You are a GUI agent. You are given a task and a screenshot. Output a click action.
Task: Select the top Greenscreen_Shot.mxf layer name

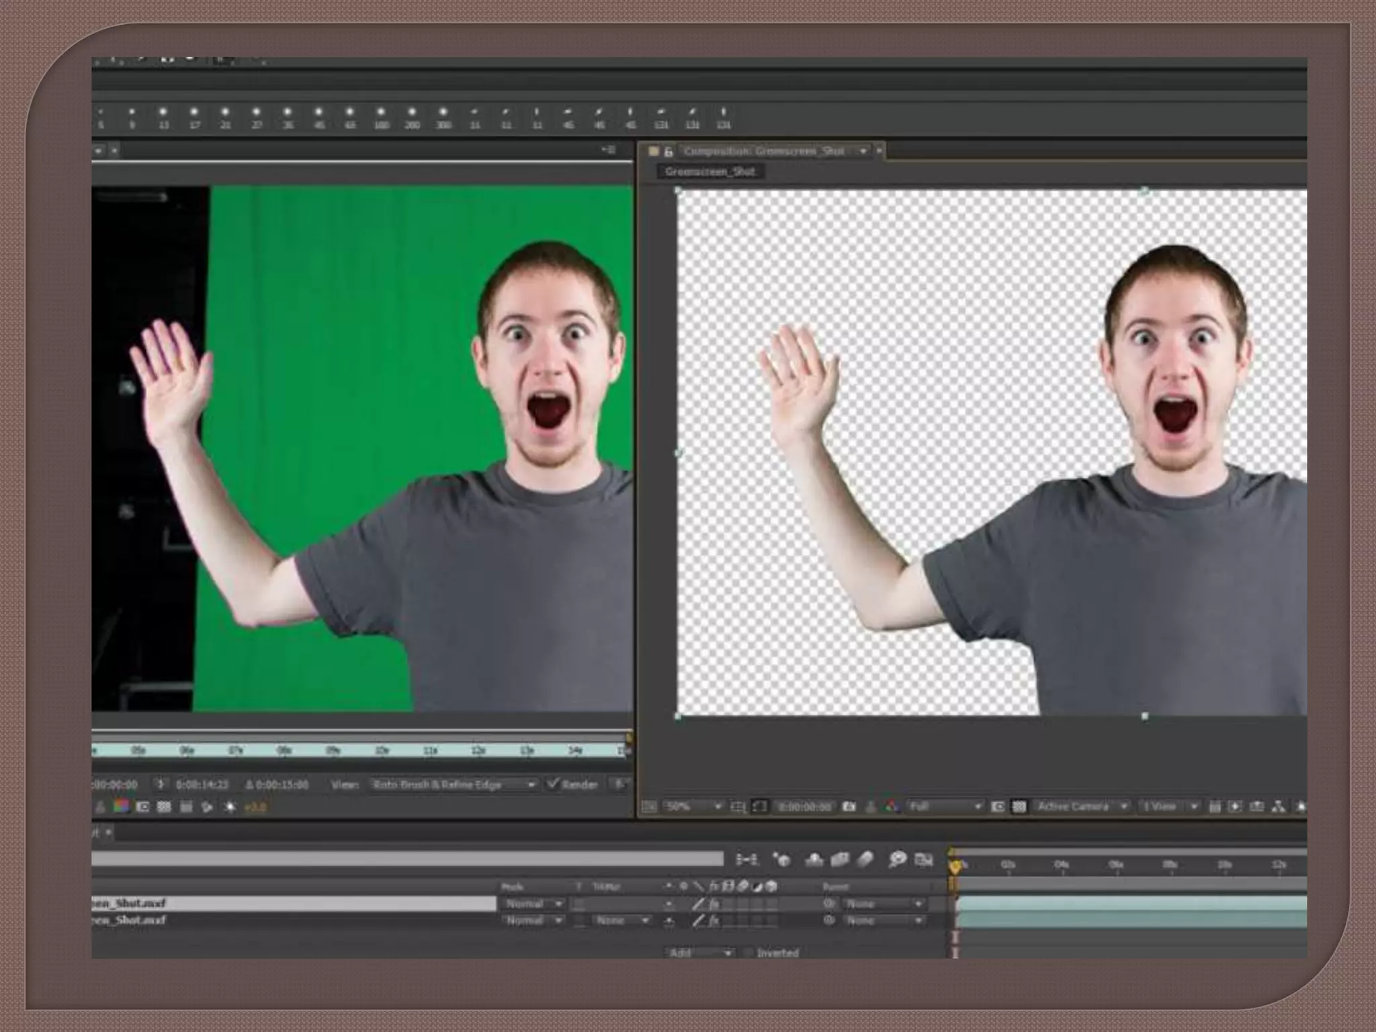tap(128, 904)
